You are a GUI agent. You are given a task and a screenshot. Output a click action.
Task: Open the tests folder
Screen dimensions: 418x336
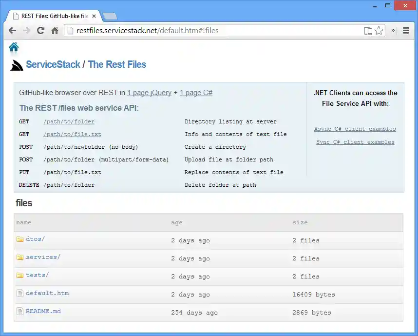37,275
